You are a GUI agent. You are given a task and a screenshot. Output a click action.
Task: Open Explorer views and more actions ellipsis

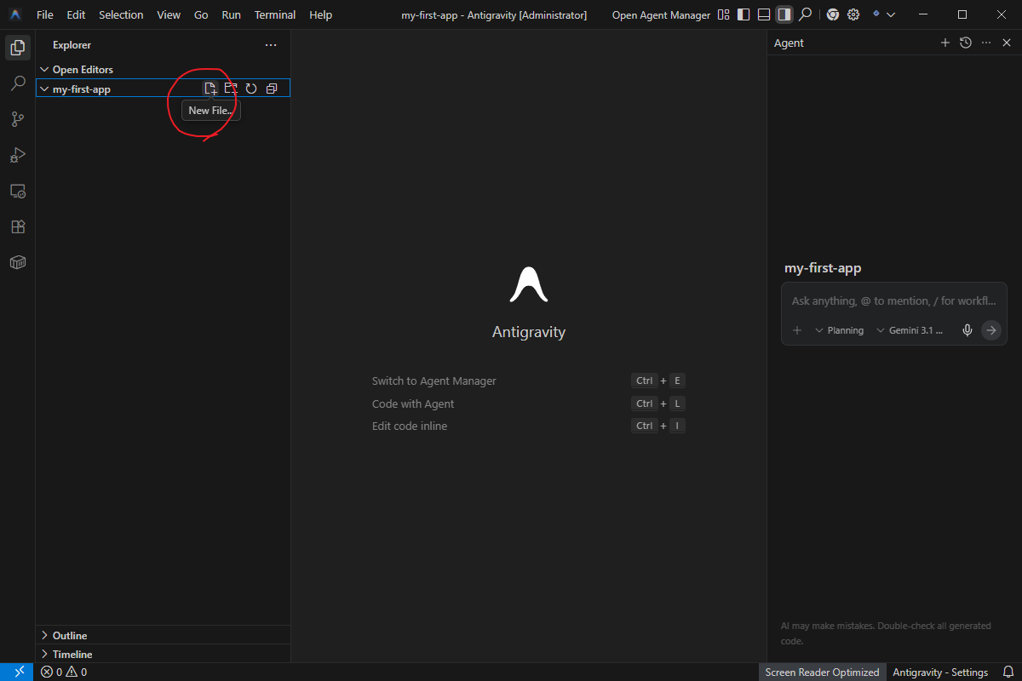[x=271, y=45]
